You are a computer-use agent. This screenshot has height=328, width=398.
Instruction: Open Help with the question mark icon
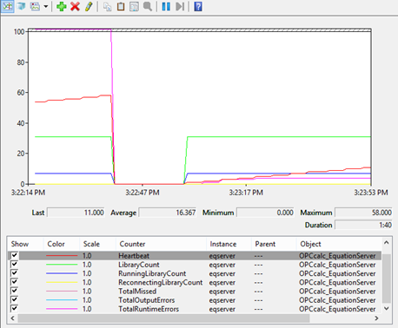198,6
